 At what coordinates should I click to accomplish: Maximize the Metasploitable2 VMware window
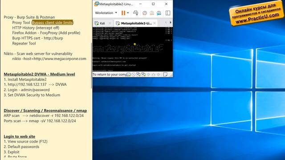(153, 4)
